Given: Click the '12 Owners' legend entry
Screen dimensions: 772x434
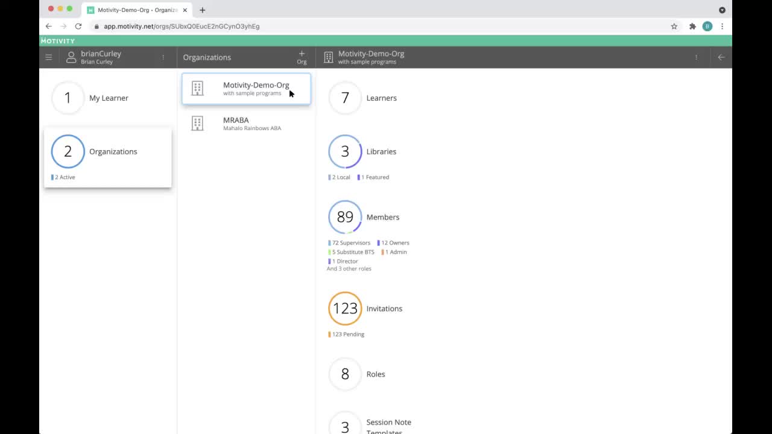Looking at the screenshot, I should [x=393, y=243].
